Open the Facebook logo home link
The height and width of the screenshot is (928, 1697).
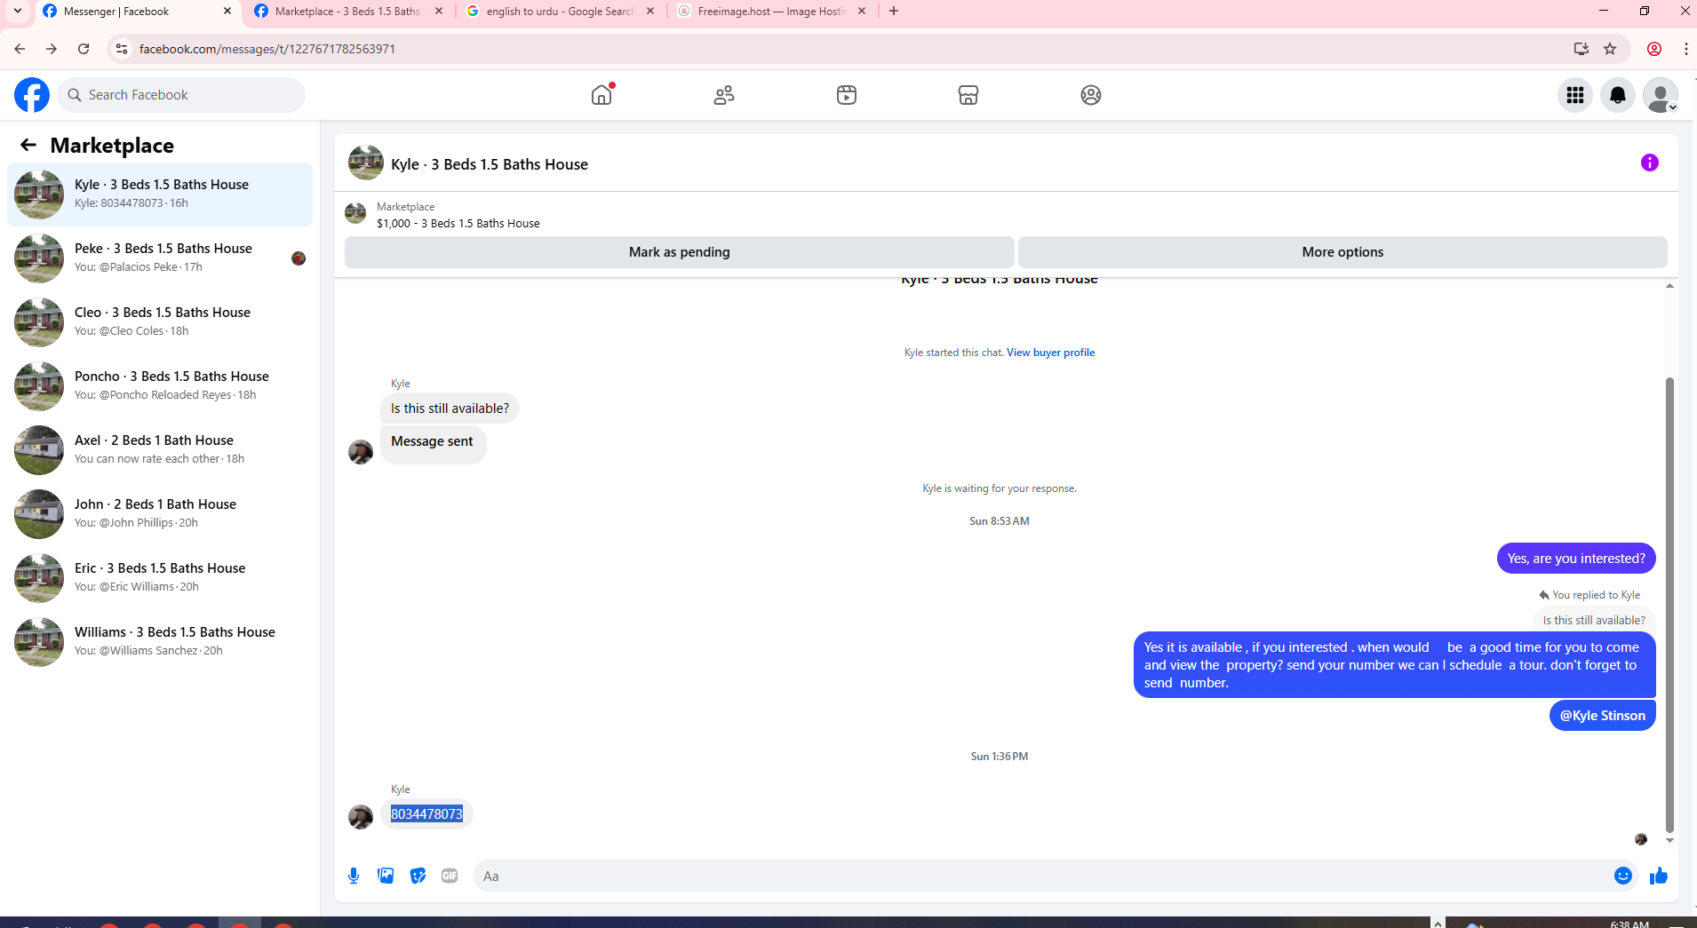click(x=32, y=95)
